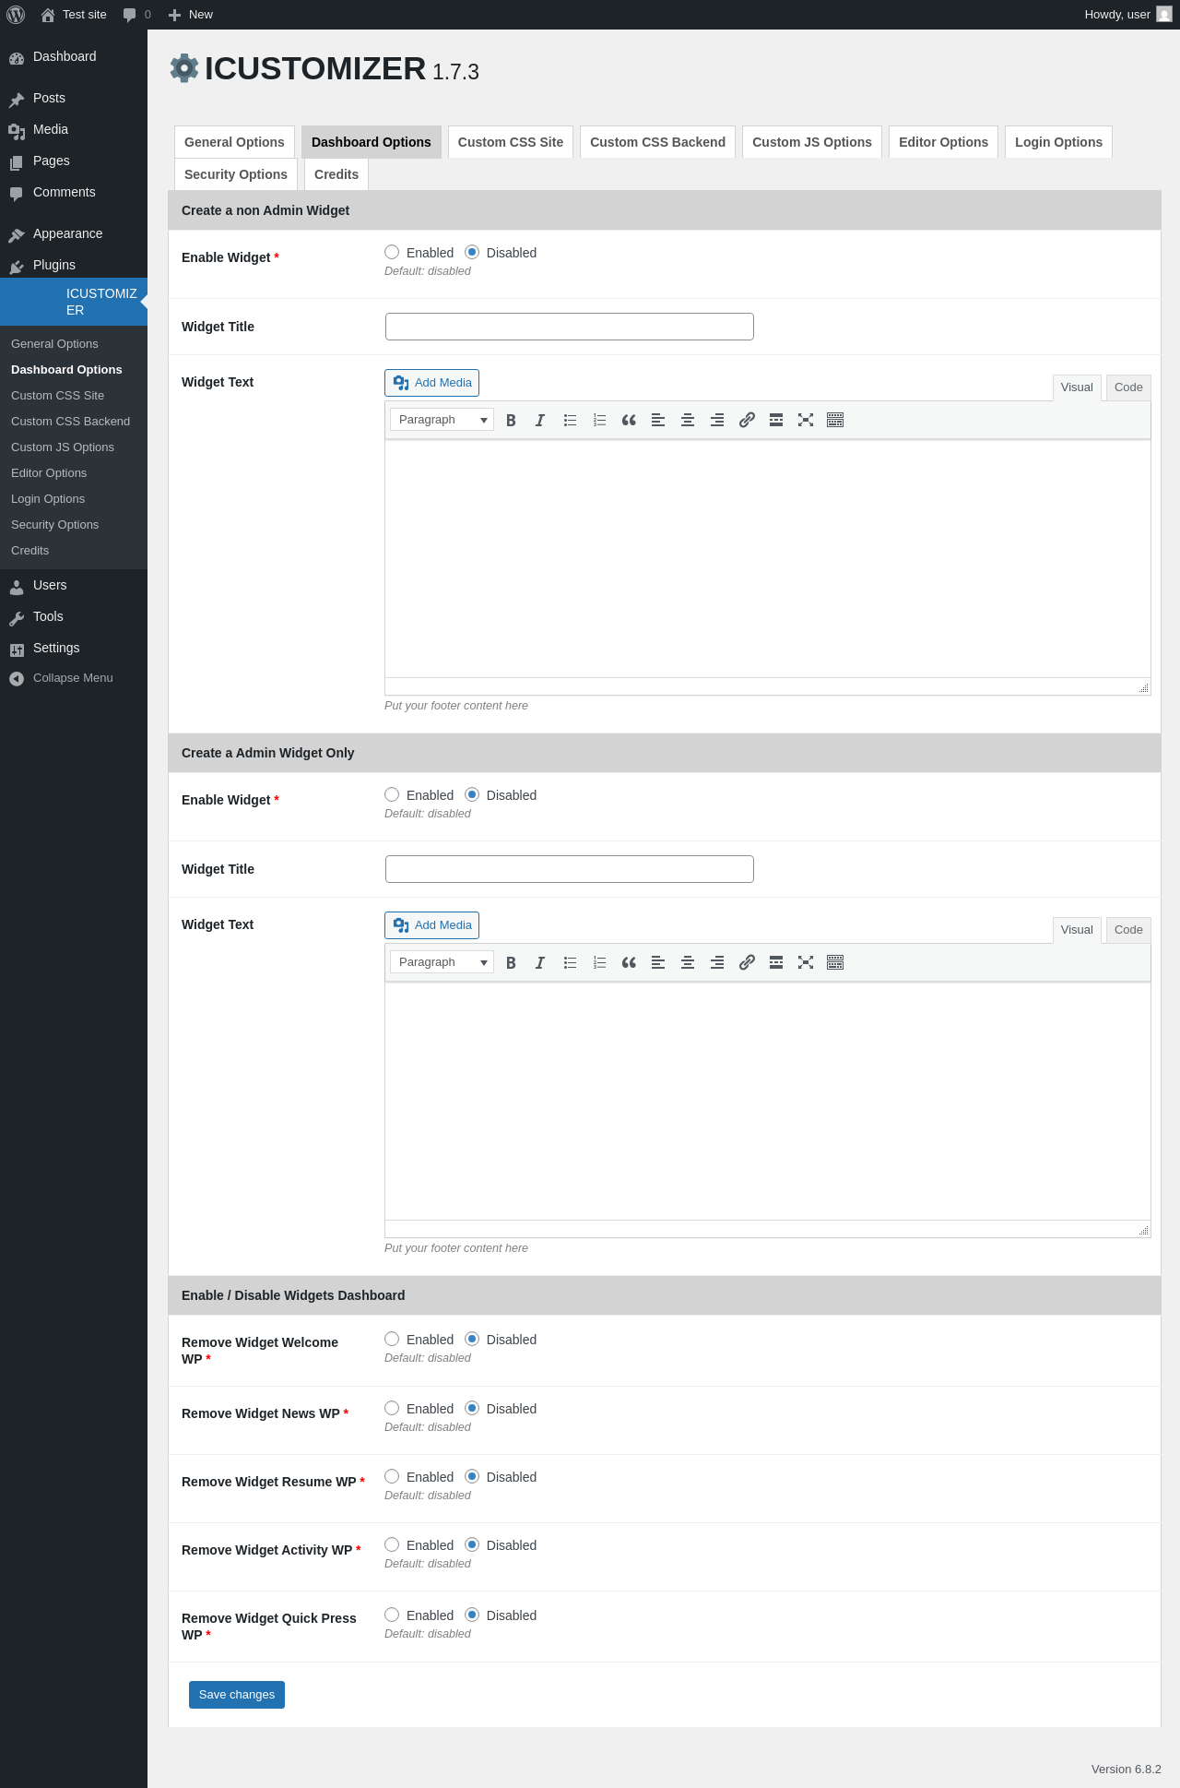Select Disabled for non Admin Enable Widget
The height and width of the screenshot is (1788, 1180).
[x=472, y=252]
